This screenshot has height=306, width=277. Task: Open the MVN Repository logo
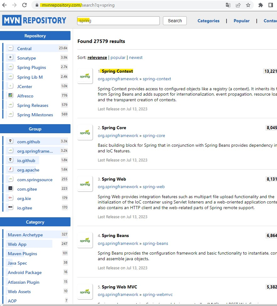click(x=34, y=20)
